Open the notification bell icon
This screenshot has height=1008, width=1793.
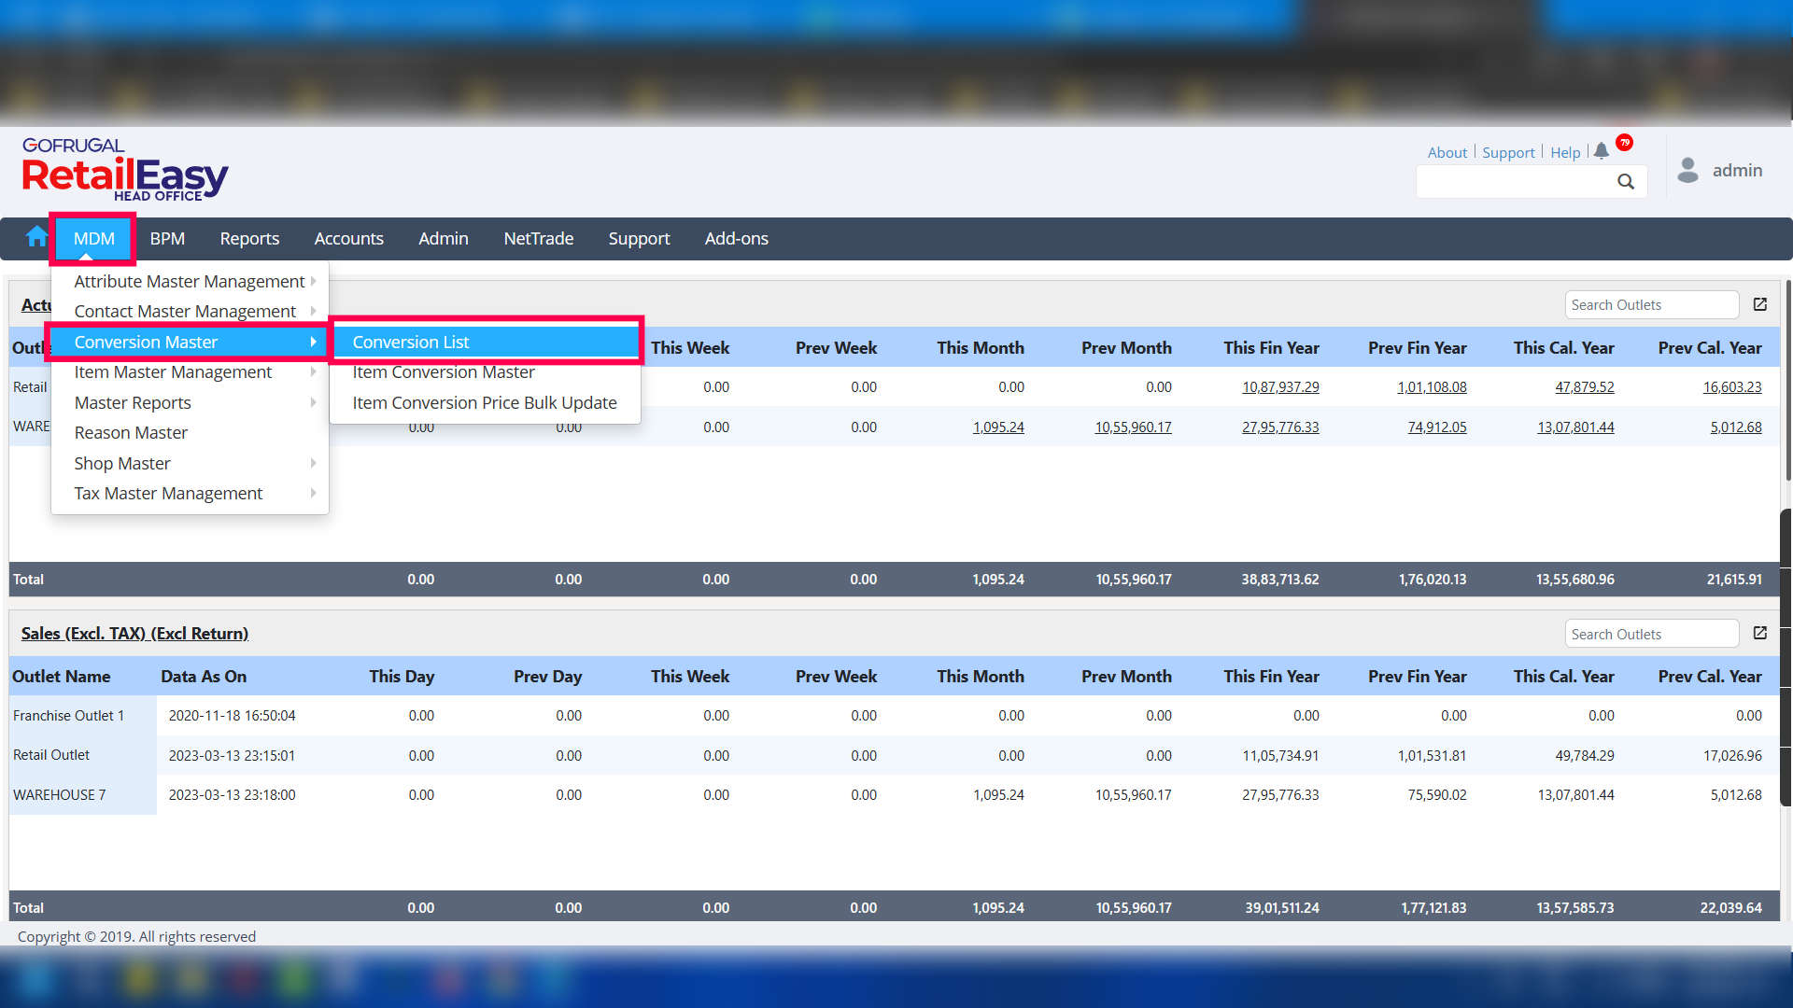(1602, 151)
